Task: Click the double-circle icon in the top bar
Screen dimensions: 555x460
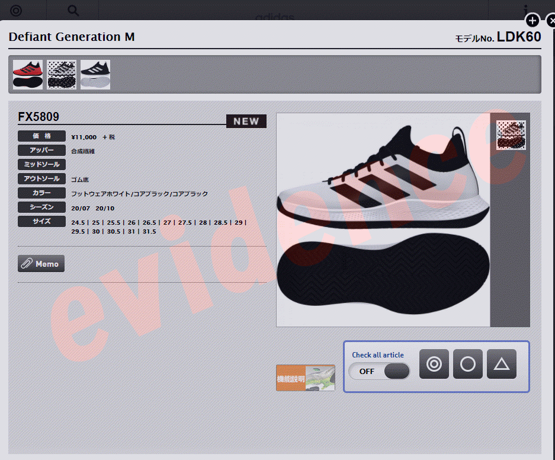Action: [x=16, y=11]
